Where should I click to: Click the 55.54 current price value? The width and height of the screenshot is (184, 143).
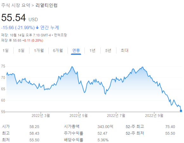click(x=14, y=17)
